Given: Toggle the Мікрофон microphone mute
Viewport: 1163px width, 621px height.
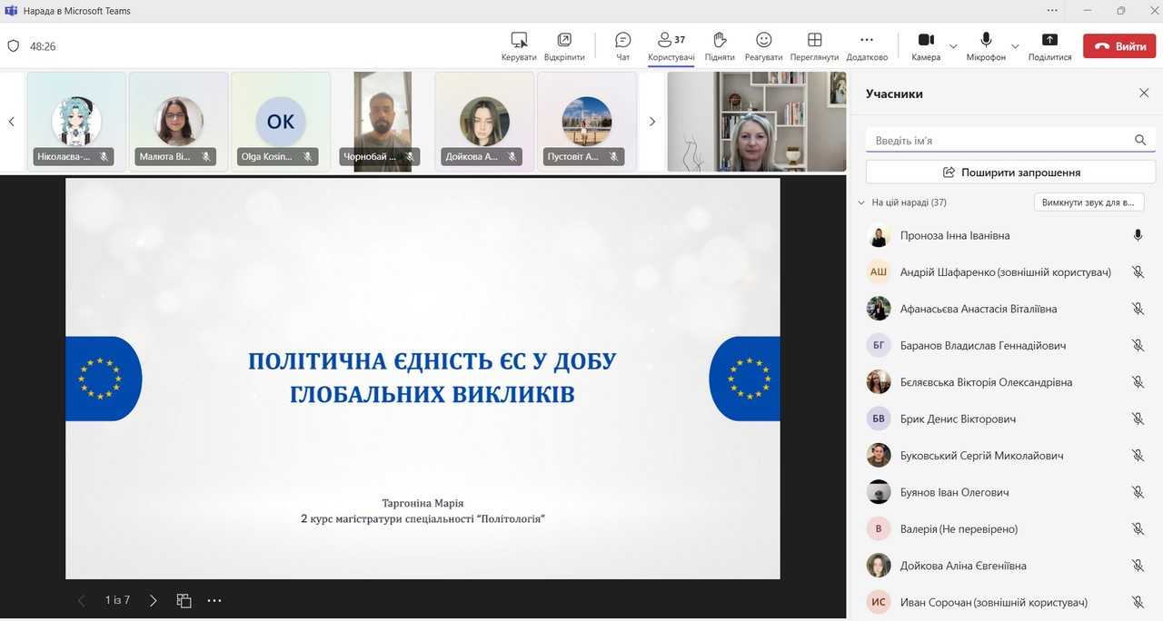Looking at the screenshot, I should [x=986, y=45].
